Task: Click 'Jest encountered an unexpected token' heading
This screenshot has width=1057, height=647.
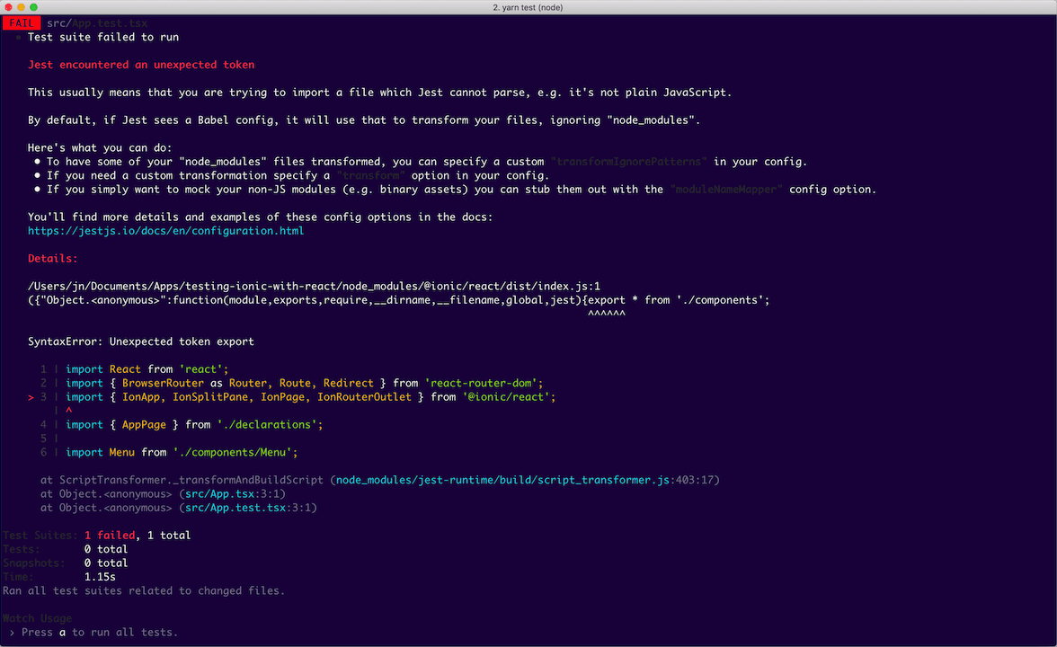Action: [141, 65]
